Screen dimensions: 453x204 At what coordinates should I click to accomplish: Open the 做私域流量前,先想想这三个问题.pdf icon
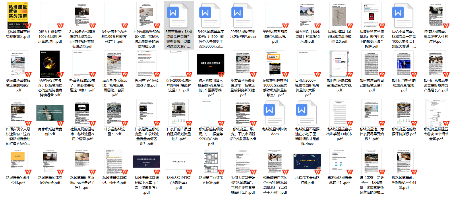[404, 161]
